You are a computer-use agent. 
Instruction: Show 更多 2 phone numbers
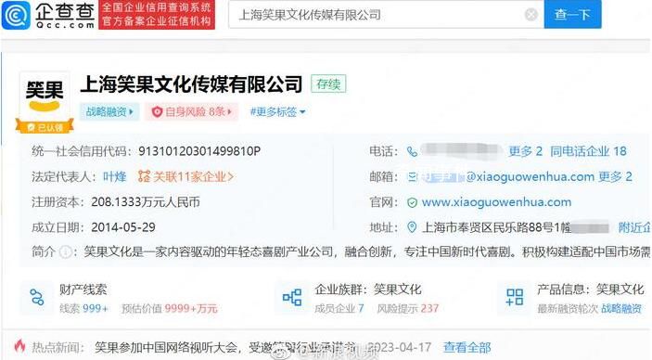coord(525,151)
